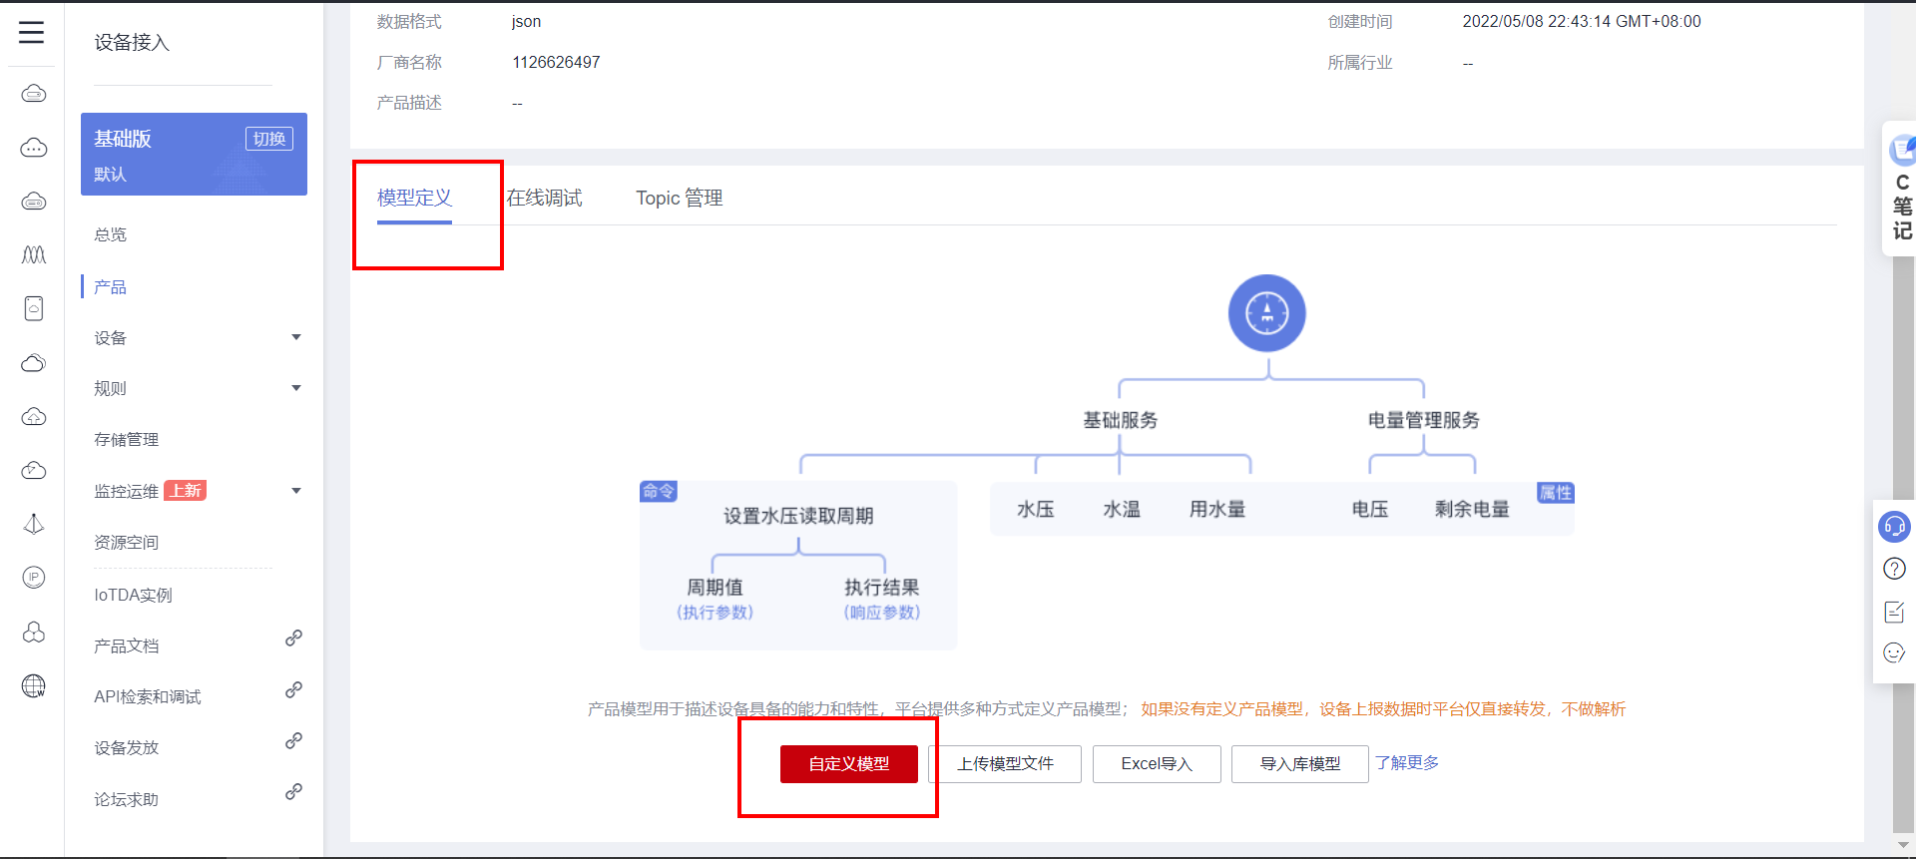The width and height of the screenshot is (1916, 859).
Task: Expand the 设备 menu arrow
Action: tap(296, 337)
